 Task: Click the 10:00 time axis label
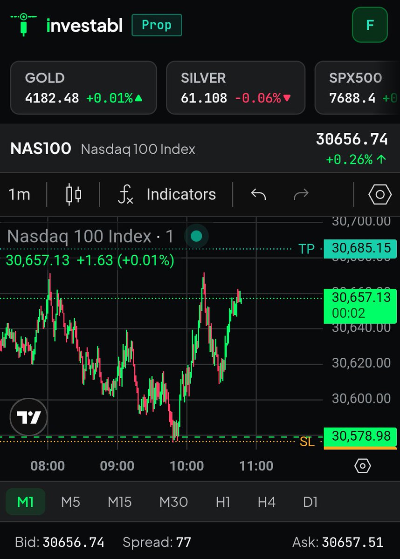[x=187, y=466]
